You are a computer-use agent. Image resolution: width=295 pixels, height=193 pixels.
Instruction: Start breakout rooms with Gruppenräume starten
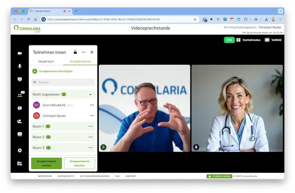tap(46, 163)
